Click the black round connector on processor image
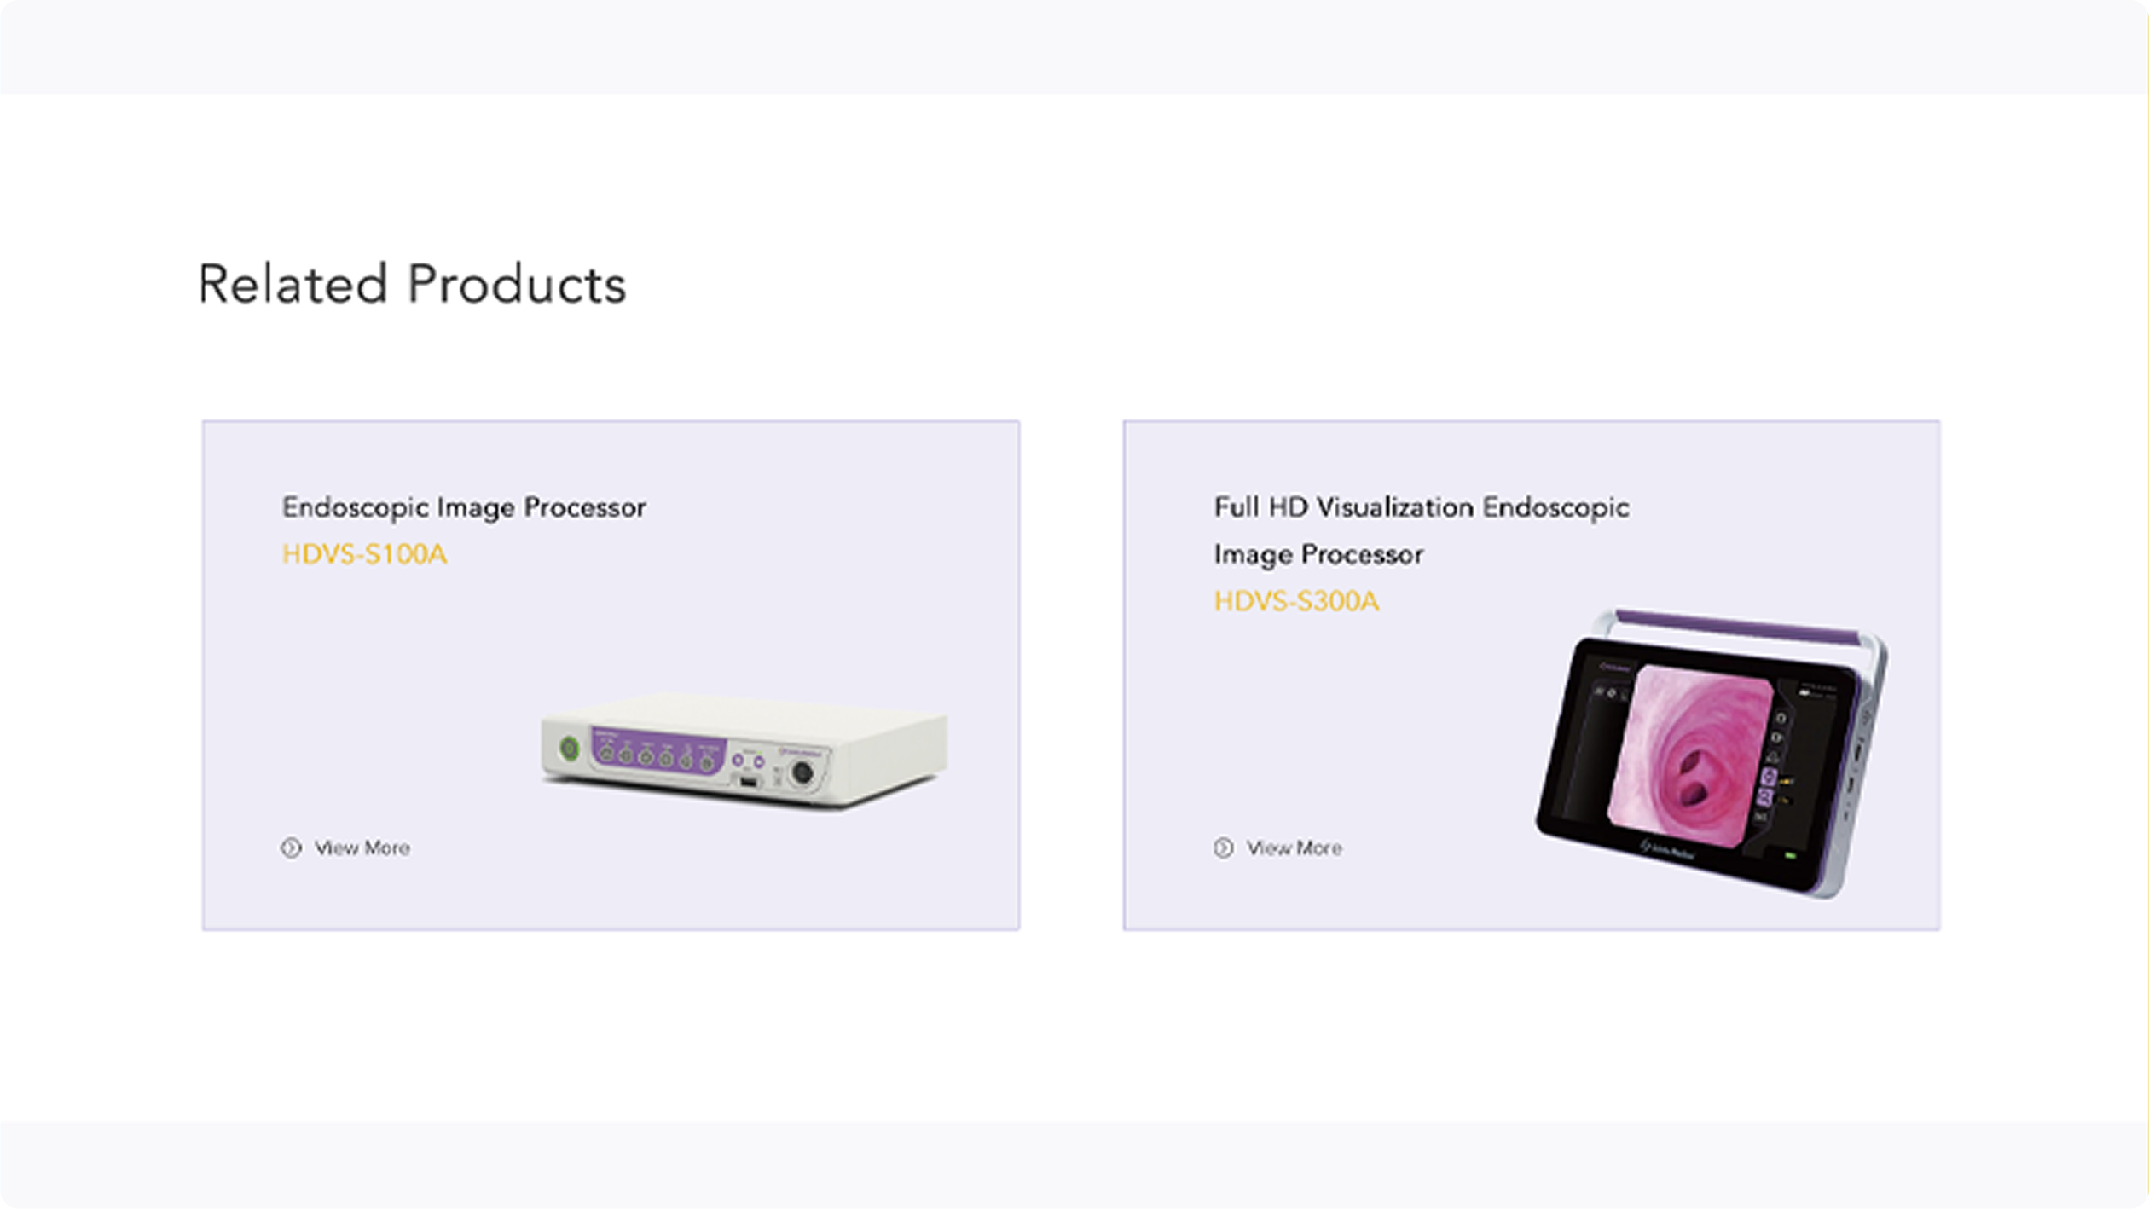Image resolution: width=2149 pixels, height=1209 pixels. point(802,773)
